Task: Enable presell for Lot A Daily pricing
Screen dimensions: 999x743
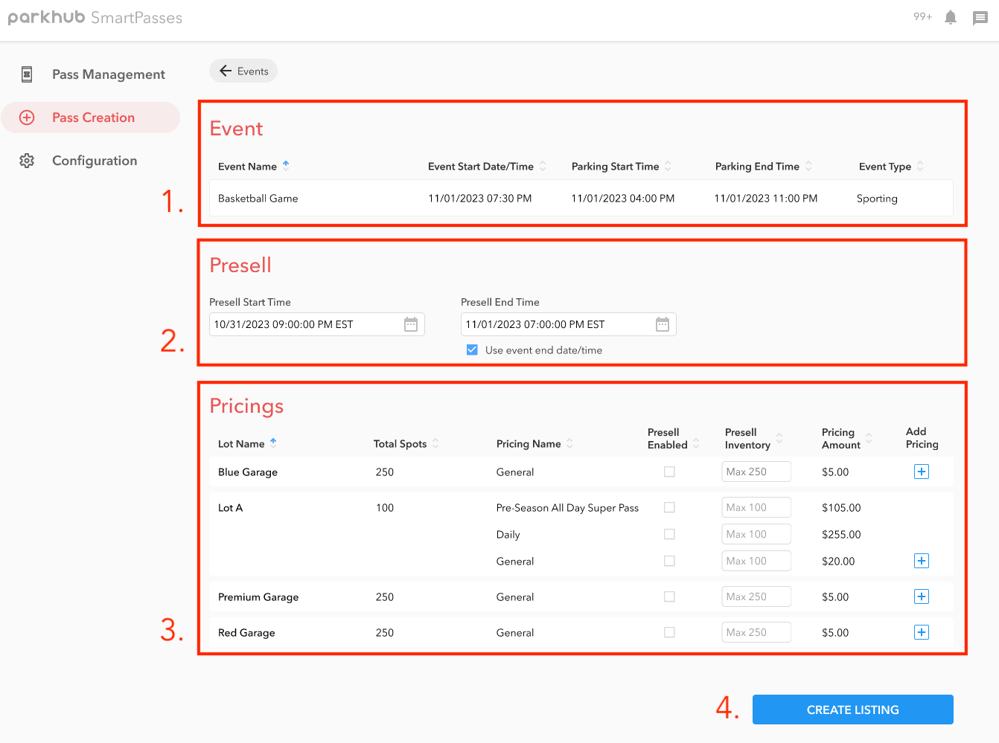Action: (x=669, y=534)
